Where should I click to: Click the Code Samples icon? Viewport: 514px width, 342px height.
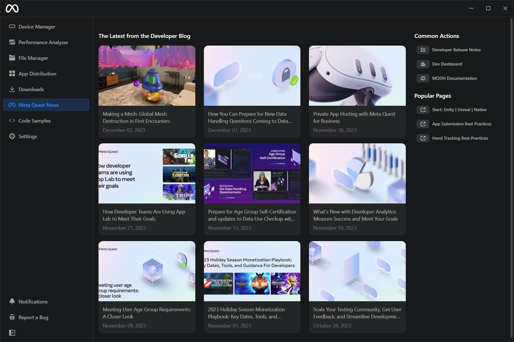(x=12, y=121)
